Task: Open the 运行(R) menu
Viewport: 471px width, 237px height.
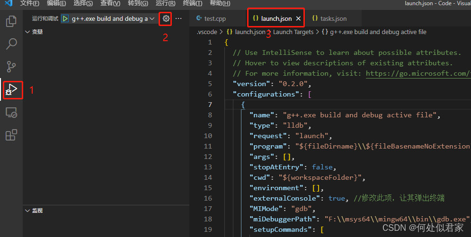Action: click(166, 3)
